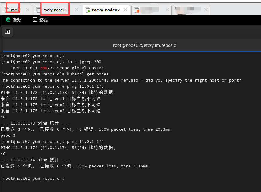
Task: Click the 'connection to the server' refused error
Action: click(x=121, y=80)
